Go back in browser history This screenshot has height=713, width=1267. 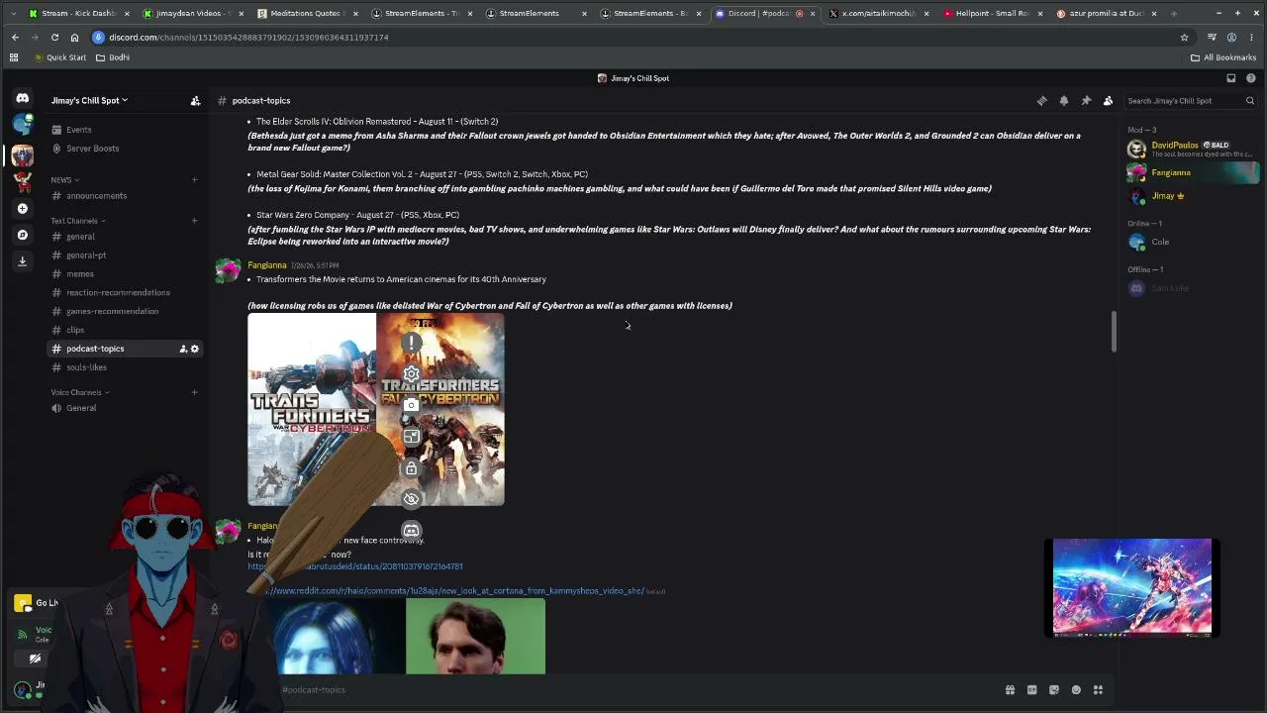(x=15, y=38)
